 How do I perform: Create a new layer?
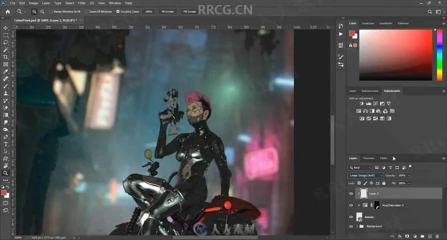pos(430,236)
